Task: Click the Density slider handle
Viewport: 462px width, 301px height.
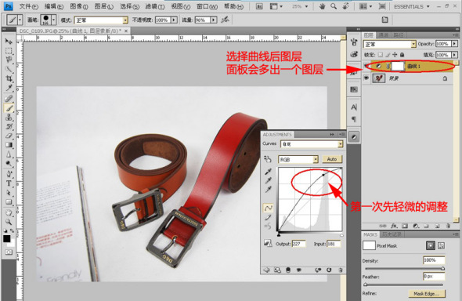Action: pyautogui.click(x=442, y=269)
